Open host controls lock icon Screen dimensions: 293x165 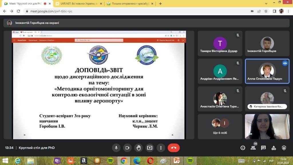click(x=284, y=148)
